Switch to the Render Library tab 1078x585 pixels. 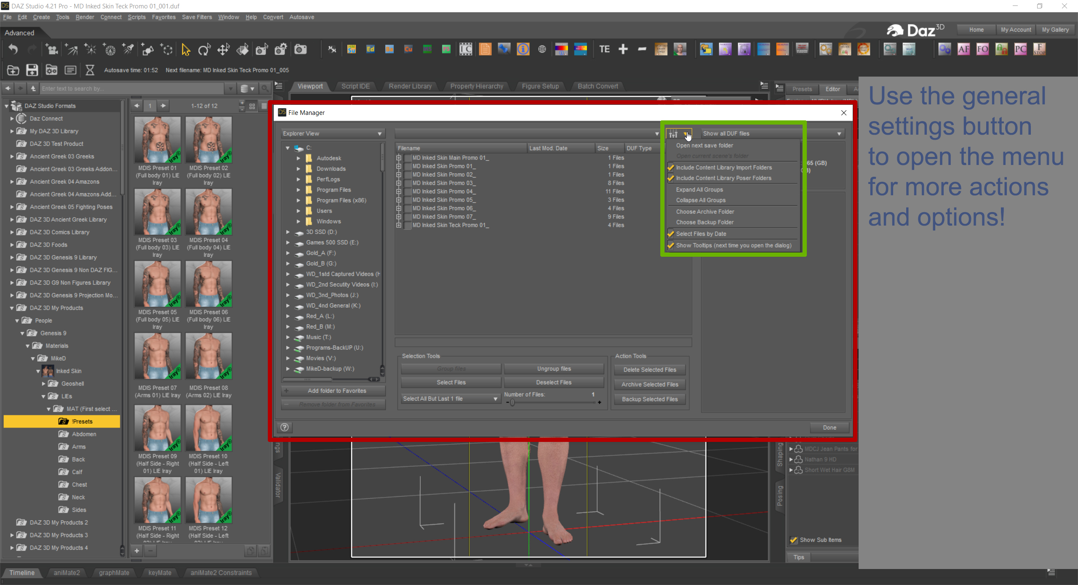click(x=410, y=86)
